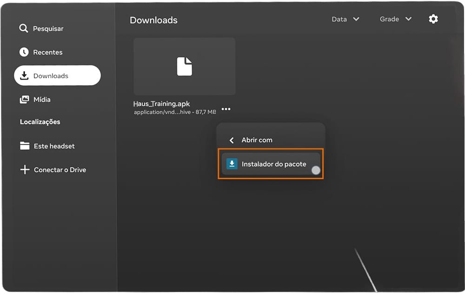The image size is (465, 295).
Task: Click the Downloads arrow icon in sidebar
Action: [24, 76]
